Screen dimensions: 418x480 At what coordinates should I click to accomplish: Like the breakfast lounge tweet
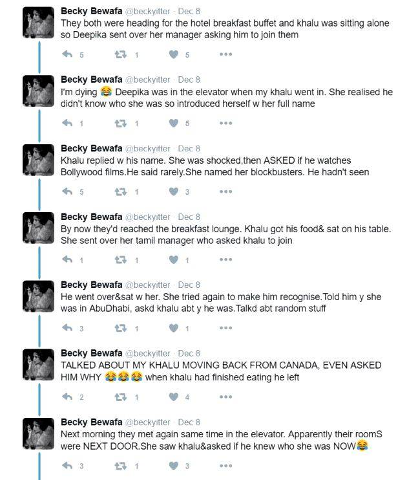tap(173, 260)
